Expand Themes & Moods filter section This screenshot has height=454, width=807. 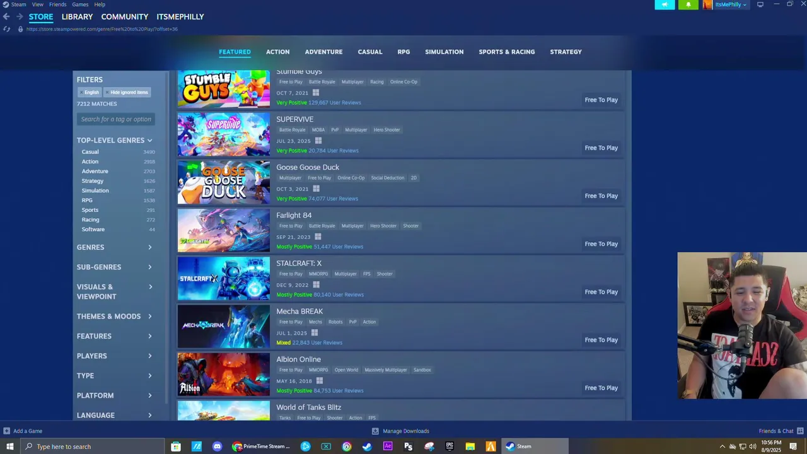tap(115, 317)
